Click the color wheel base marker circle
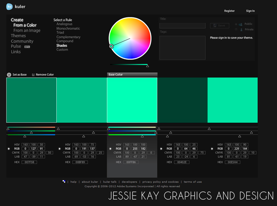The image size is (277, 206). point(111,46)
